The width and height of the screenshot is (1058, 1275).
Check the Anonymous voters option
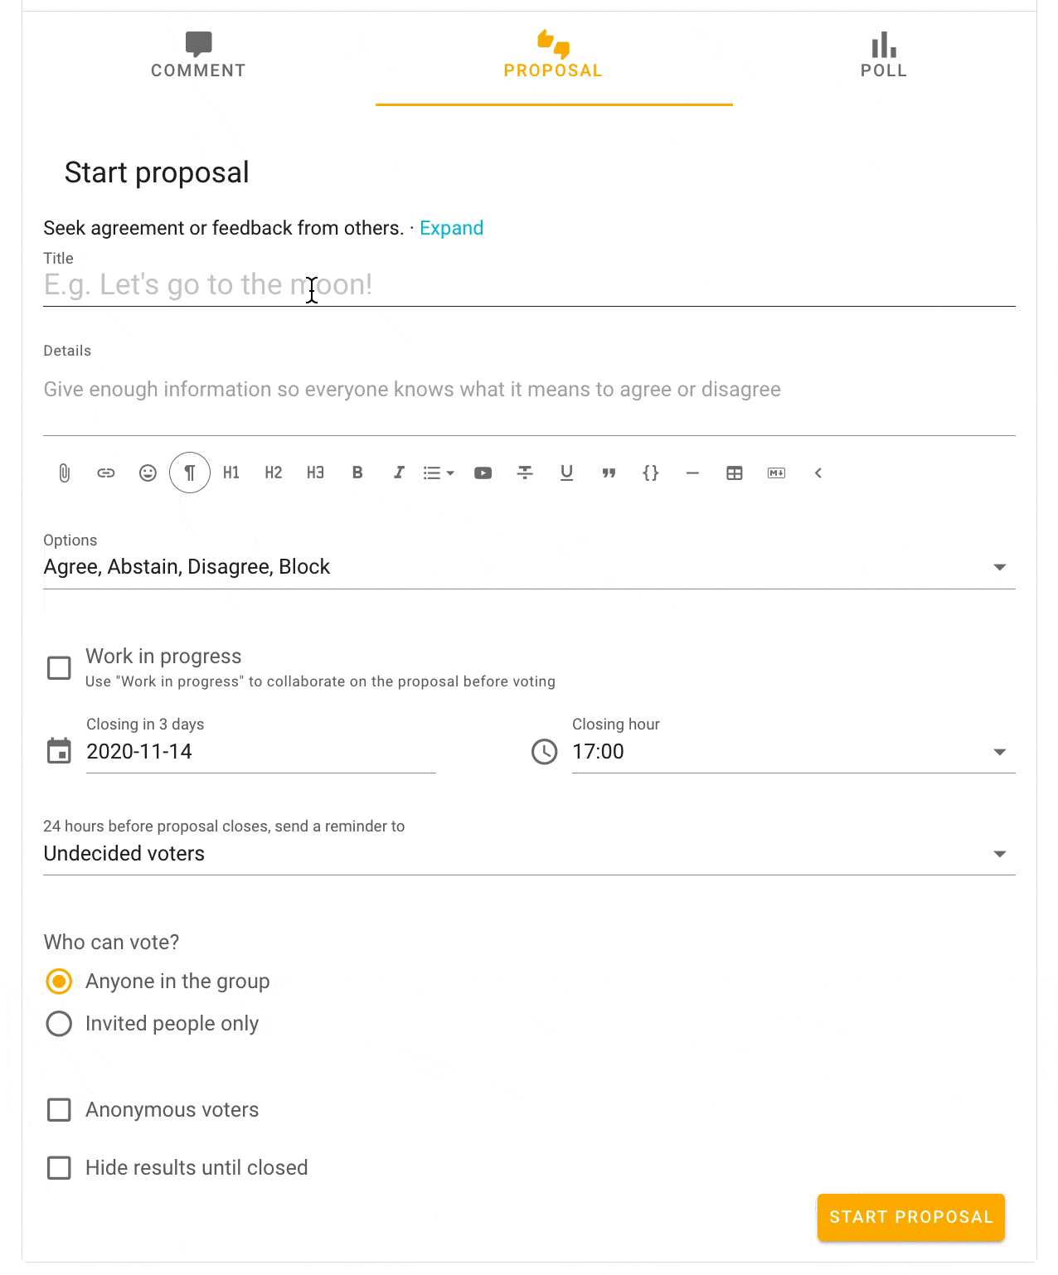[x=59, y=1110]
